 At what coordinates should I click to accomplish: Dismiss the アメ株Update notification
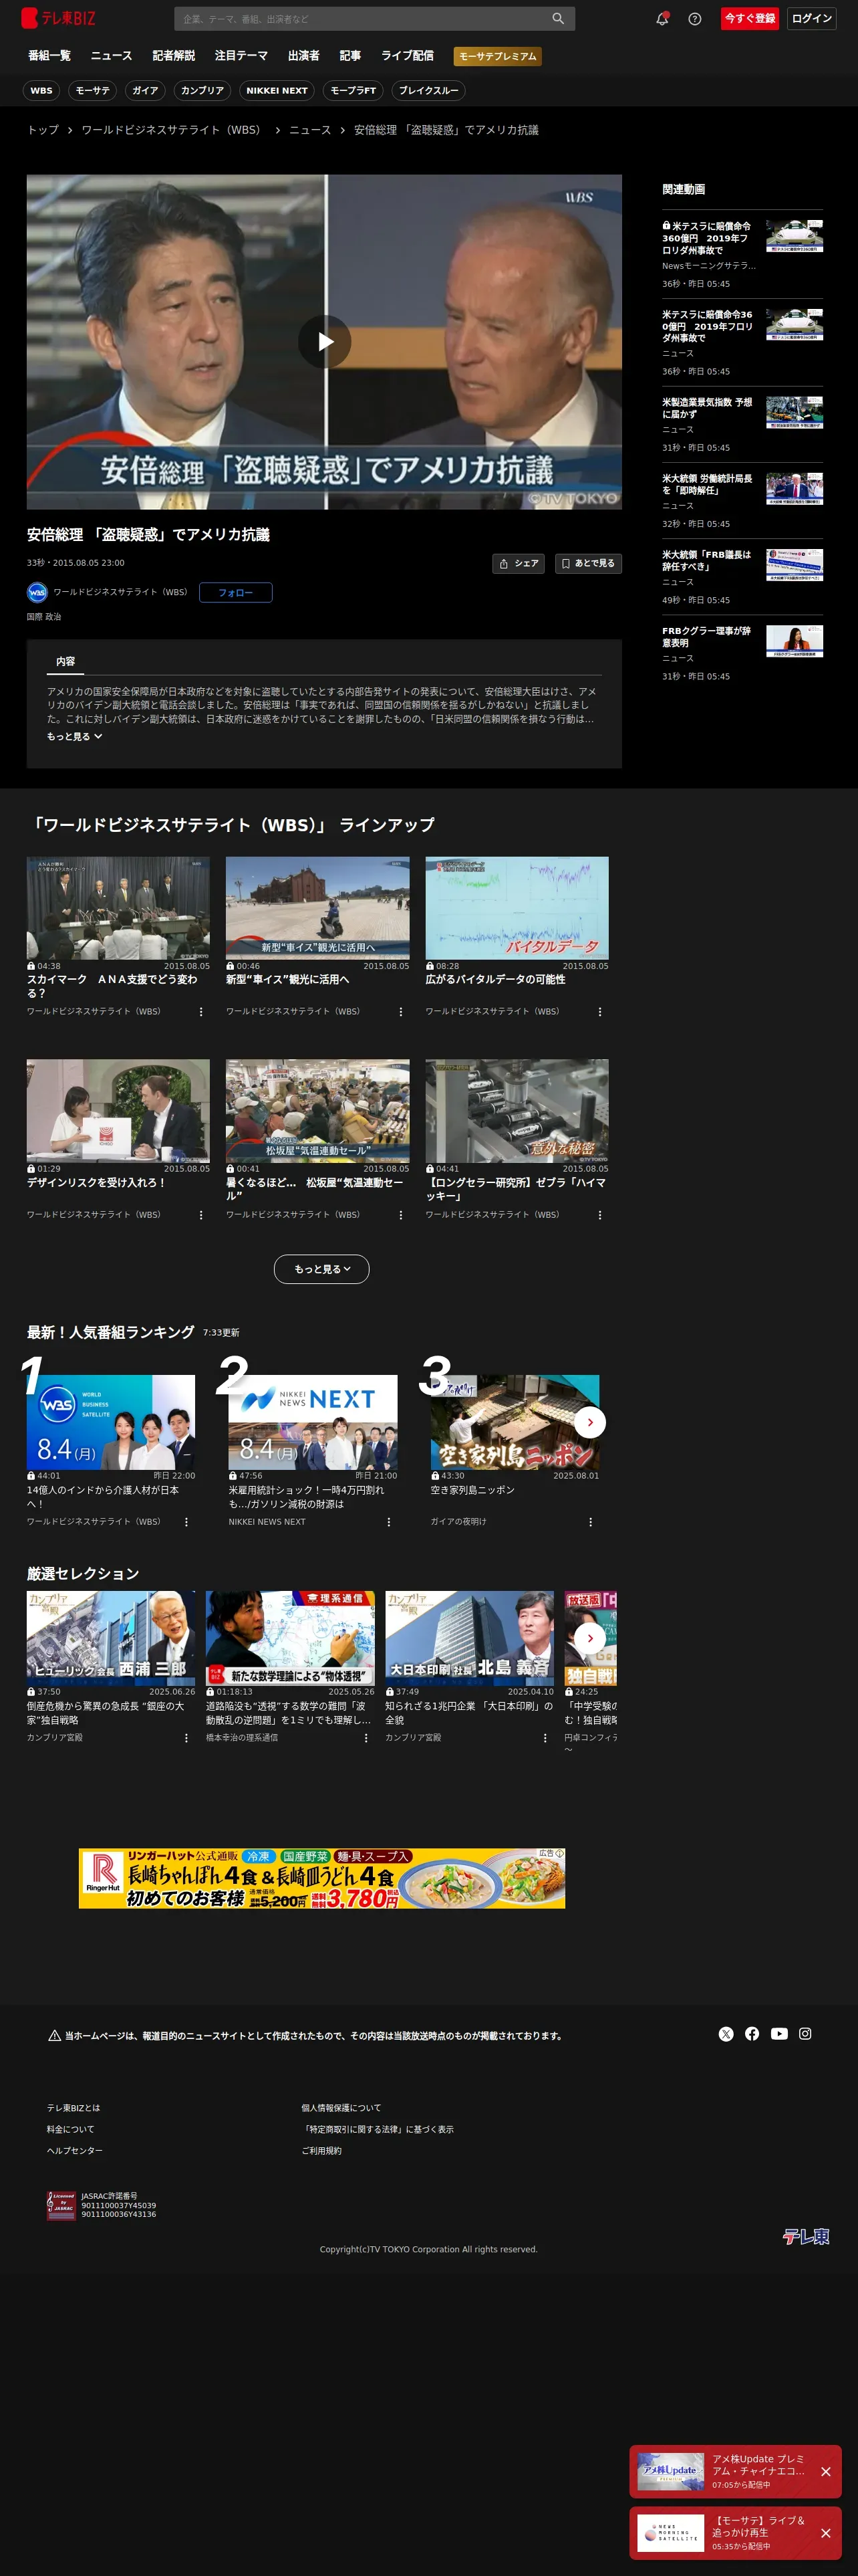point(826,2471)
